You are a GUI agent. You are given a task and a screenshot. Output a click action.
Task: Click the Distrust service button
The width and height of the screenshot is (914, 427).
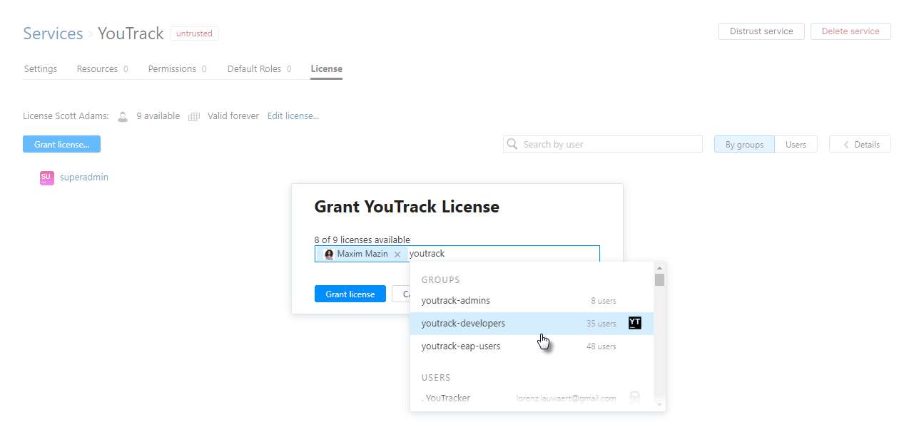(761, 31)
